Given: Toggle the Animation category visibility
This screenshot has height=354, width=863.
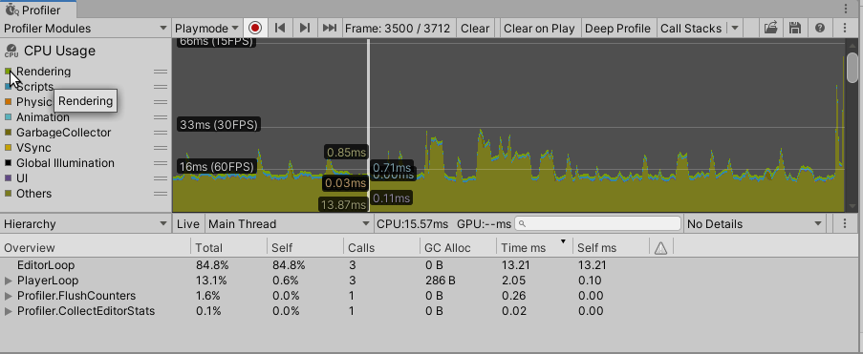Looking at the screenshot, I should click(x=8, y=117).
